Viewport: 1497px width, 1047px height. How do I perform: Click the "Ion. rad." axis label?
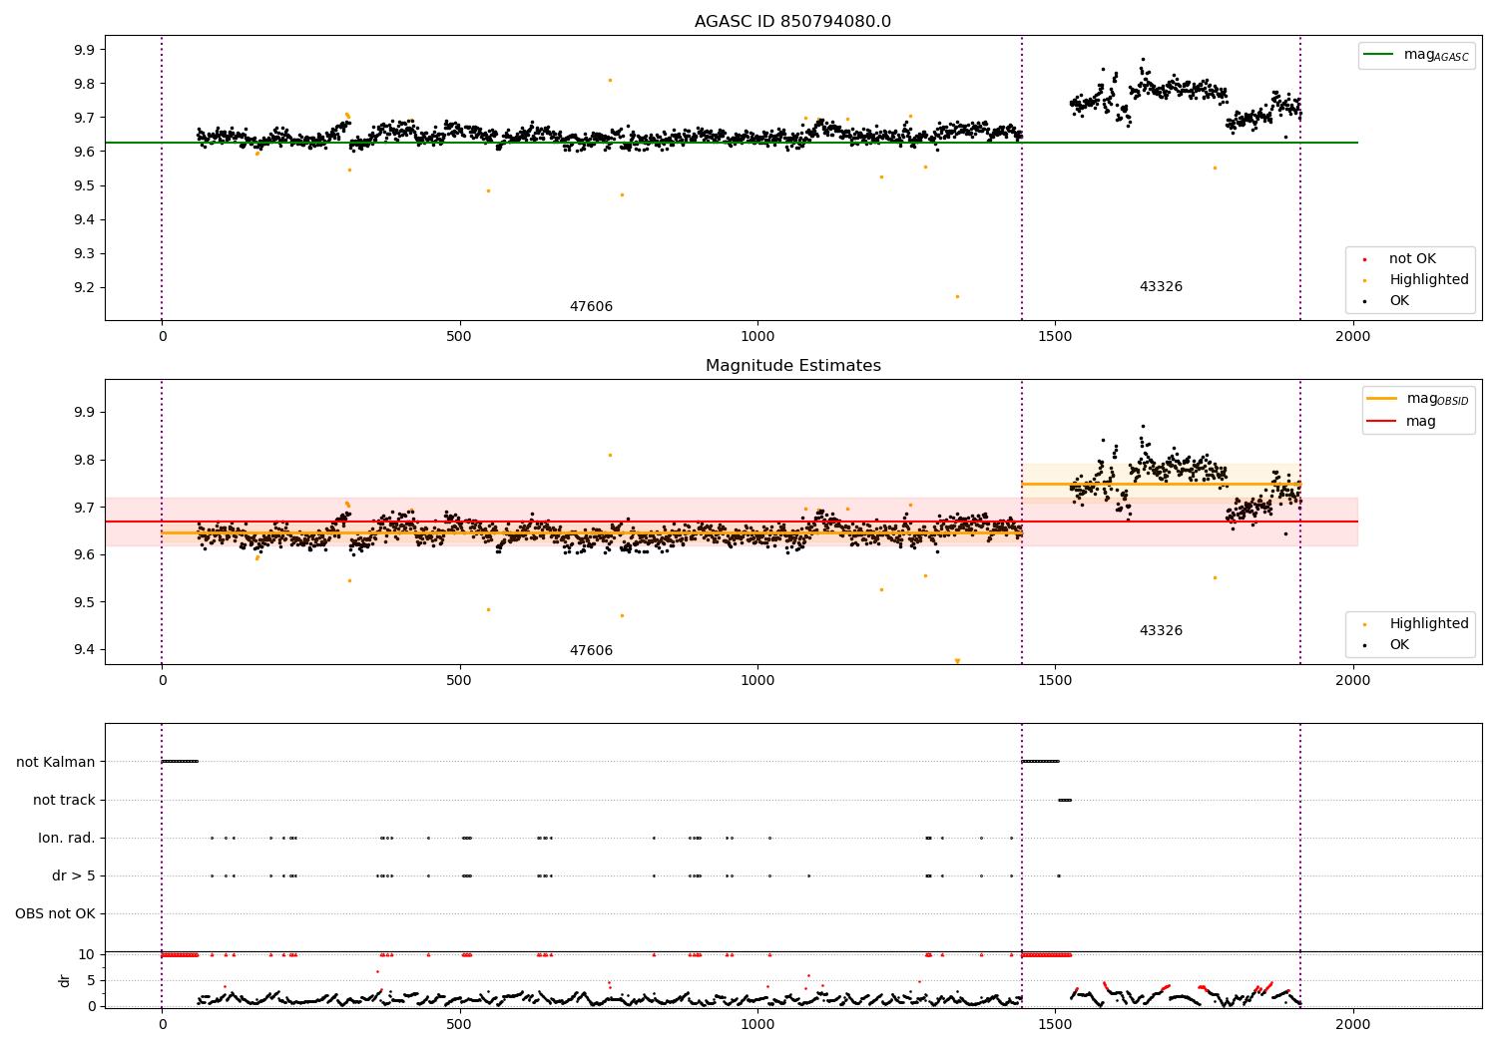pos(67,839)
